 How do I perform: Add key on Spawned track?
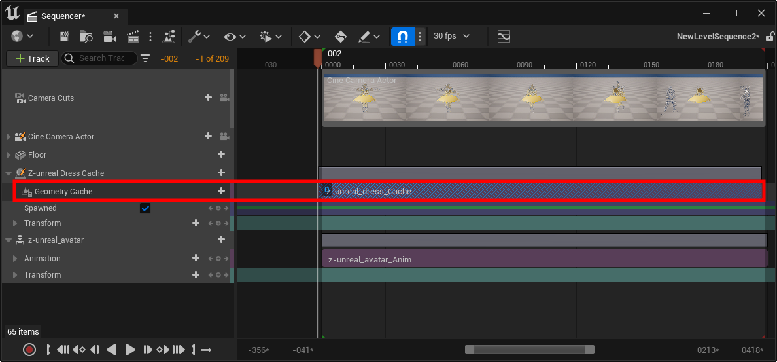pyautogui.click(x=218, y=208)
